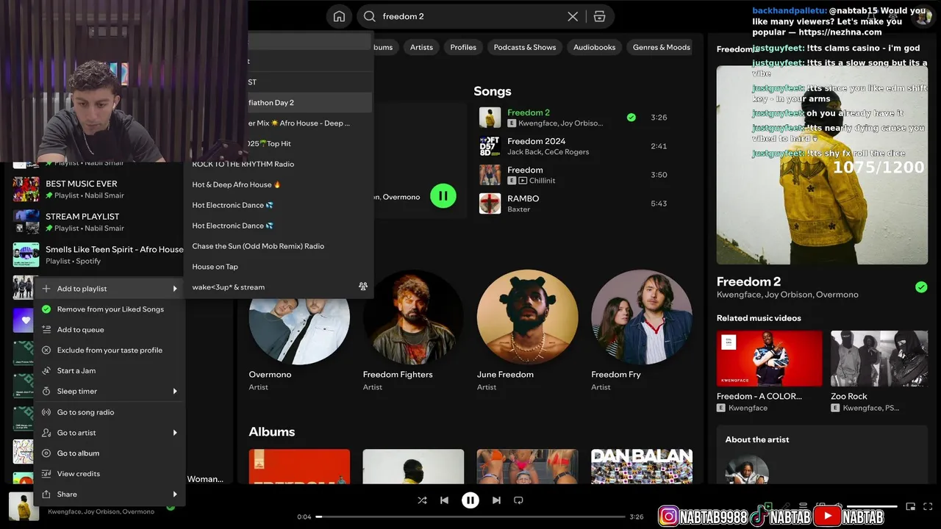Skip to previous track
Image resolution: width=941 pixels, height=529 pixels.
[444, 500]
